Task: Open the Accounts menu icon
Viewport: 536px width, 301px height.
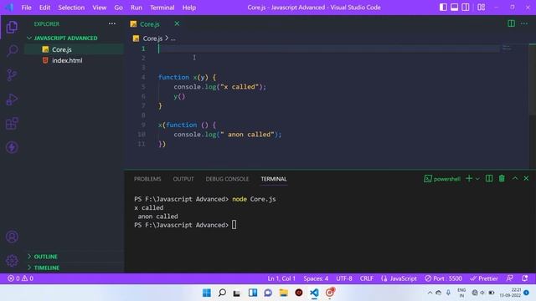Action: [x=12, y=237]
